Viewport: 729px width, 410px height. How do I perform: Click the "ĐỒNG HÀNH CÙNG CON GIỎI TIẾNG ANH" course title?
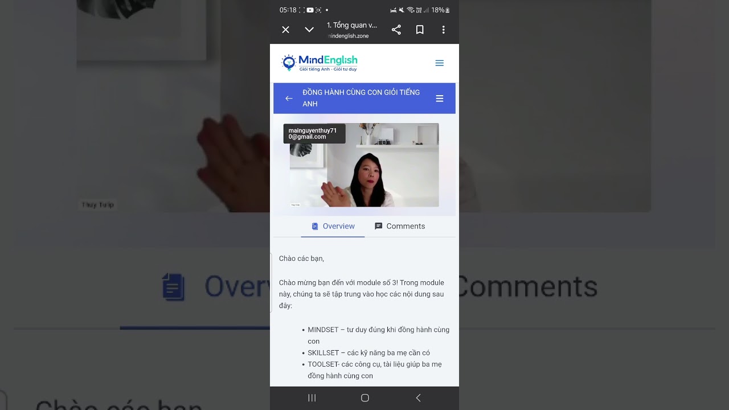(361, 98)
